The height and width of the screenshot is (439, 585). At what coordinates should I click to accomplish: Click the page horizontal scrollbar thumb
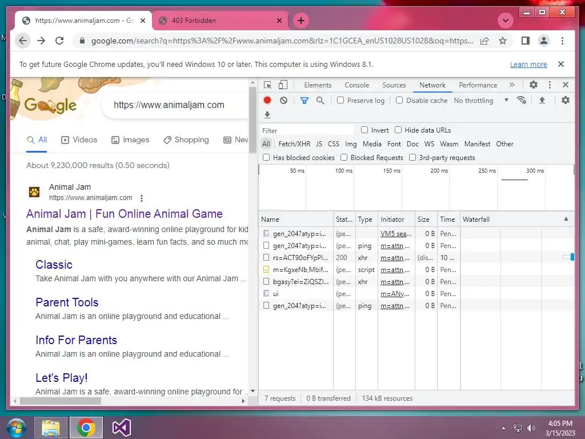pyautogui.click(x=60, y=401)
